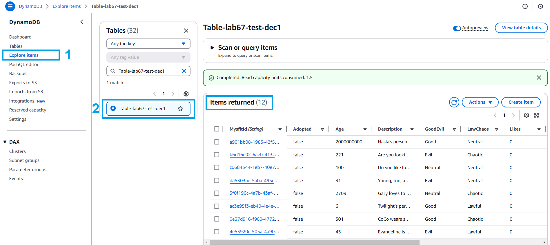This screenshot has height=245, width=550.
Task: Go to previous page of items
Action: (x=495, y=115)
